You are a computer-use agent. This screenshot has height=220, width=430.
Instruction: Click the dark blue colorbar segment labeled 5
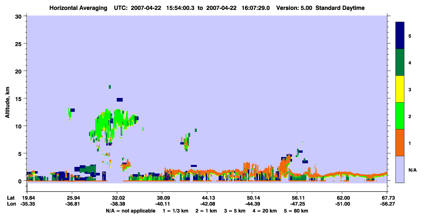400,36
